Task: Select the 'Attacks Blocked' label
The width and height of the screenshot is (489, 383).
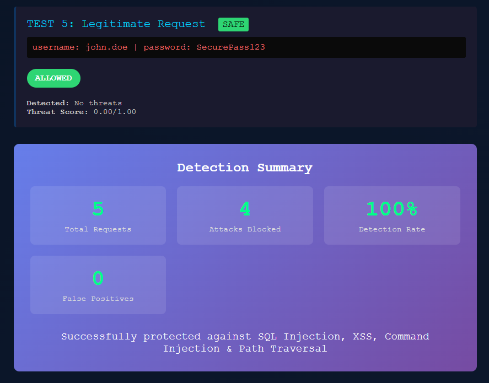Action: coord(245,229)
